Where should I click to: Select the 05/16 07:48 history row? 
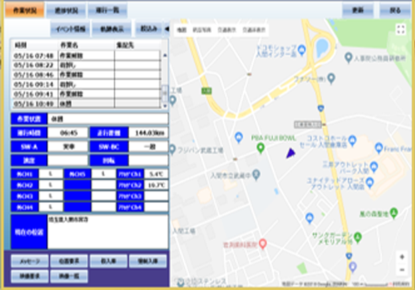tap(33, 56)
